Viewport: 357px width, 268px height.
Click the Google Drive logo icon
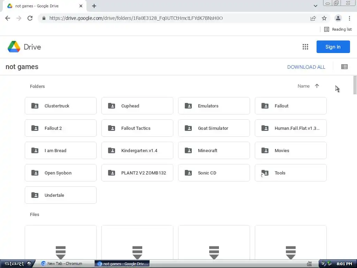point(14,47)
